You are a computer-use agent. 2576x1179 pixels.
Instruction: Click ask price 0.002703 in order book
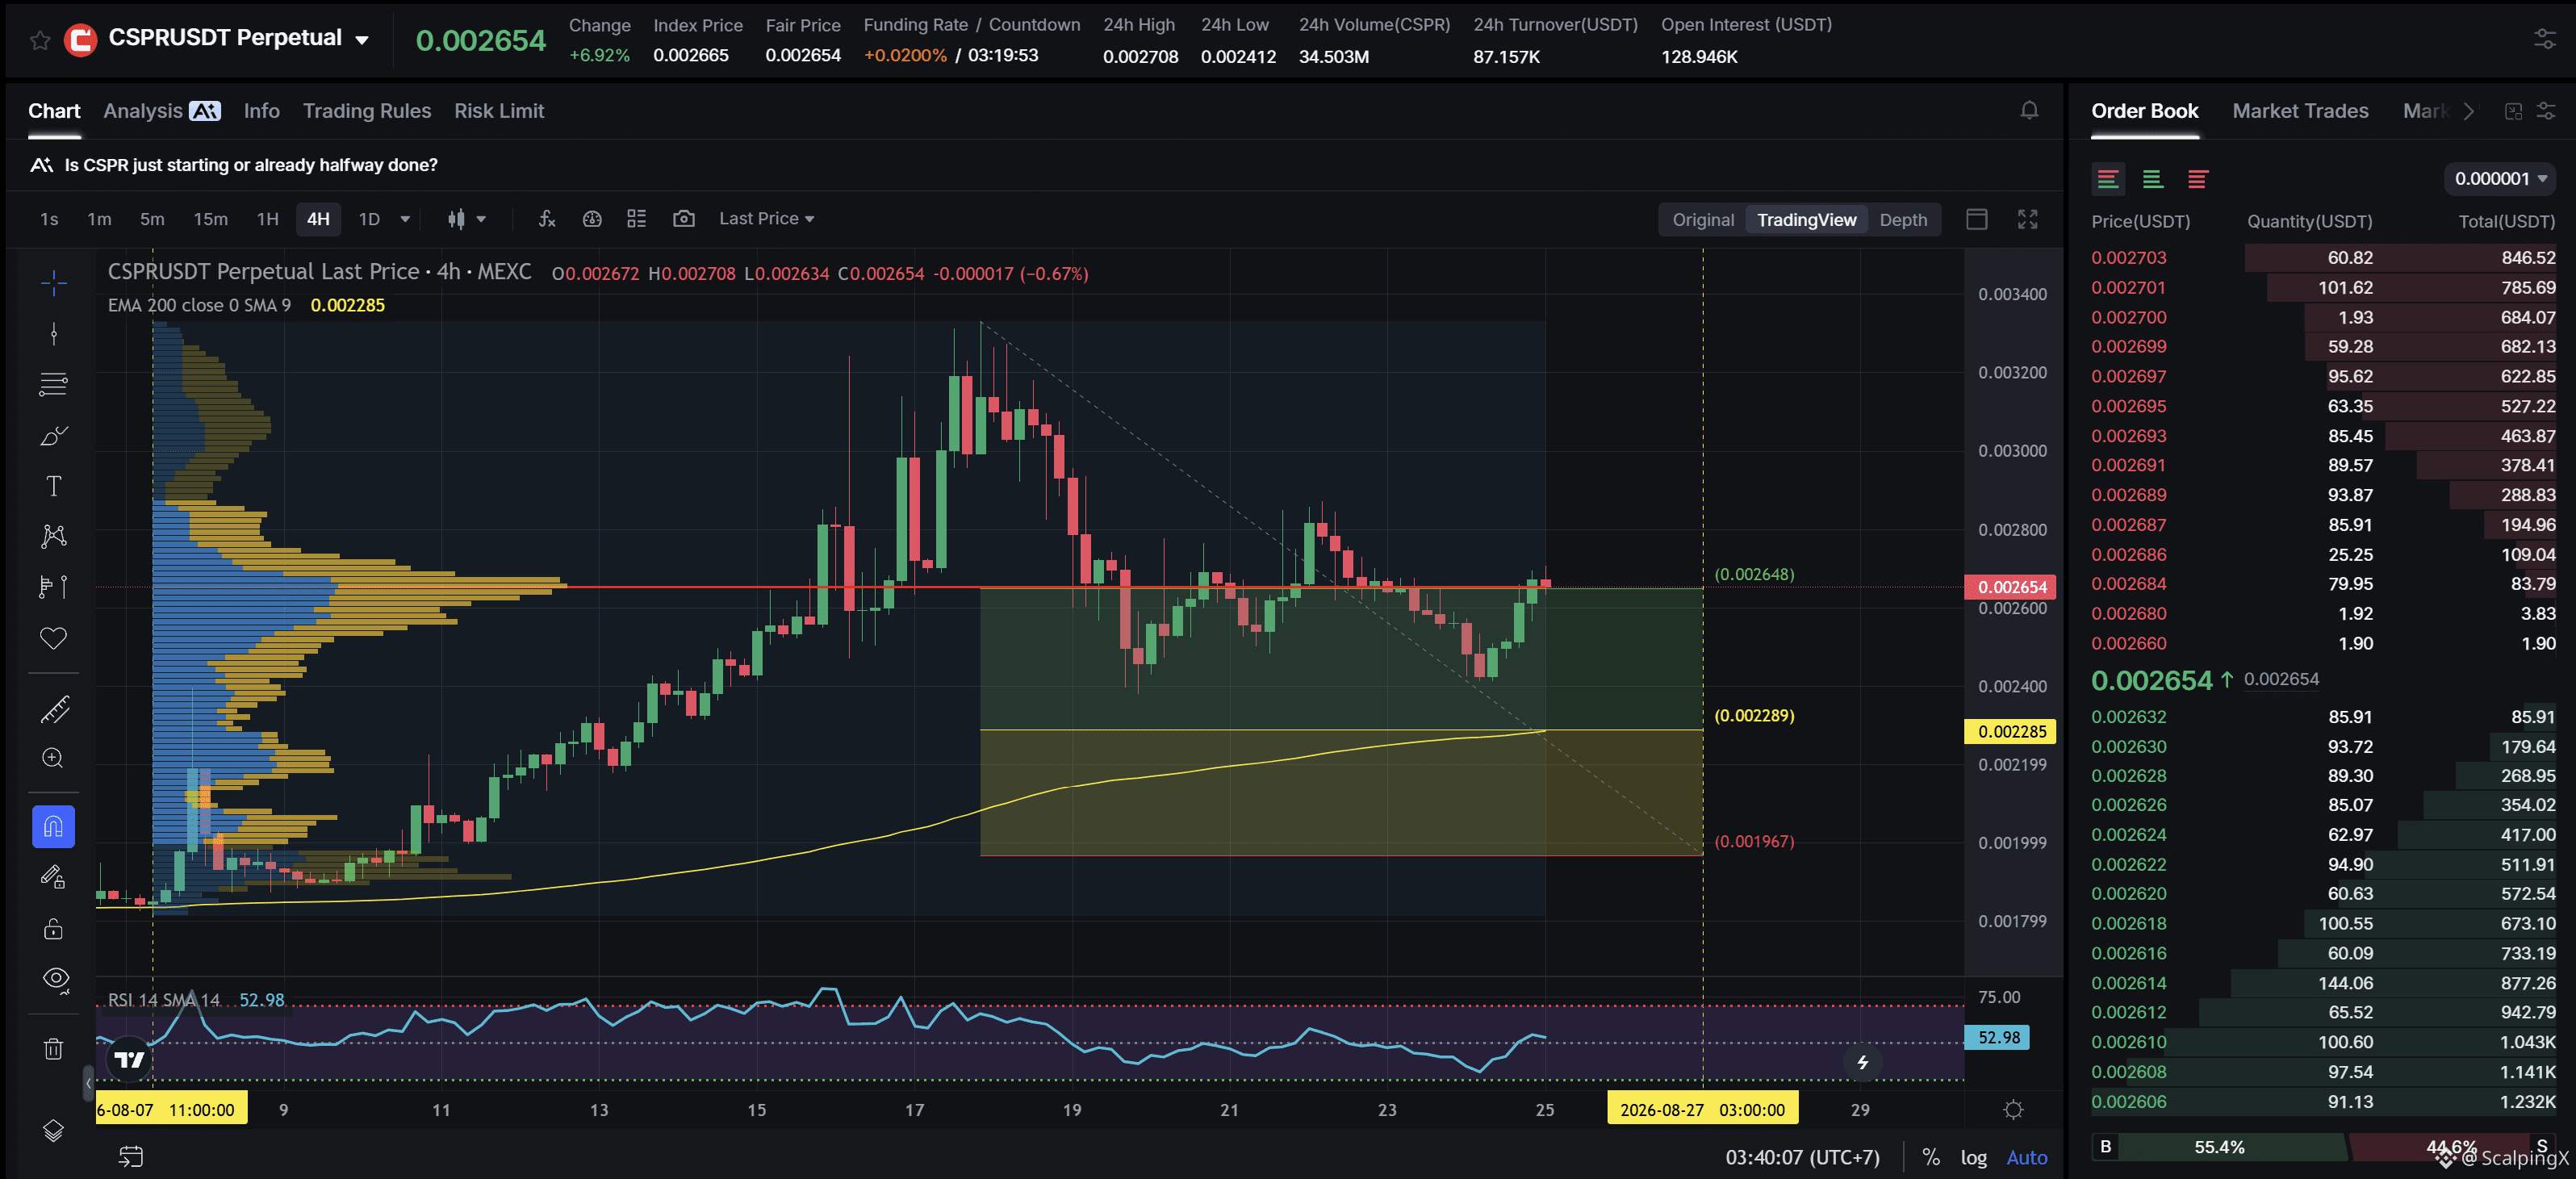2129,258
